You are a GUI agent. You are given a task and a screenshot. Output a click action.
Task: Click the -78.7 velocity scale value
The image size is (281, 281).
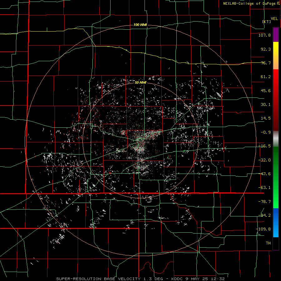point(264,202)
